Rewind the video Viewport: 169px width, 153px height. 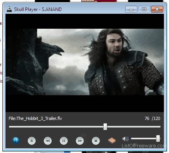click(x=48, y=141)
